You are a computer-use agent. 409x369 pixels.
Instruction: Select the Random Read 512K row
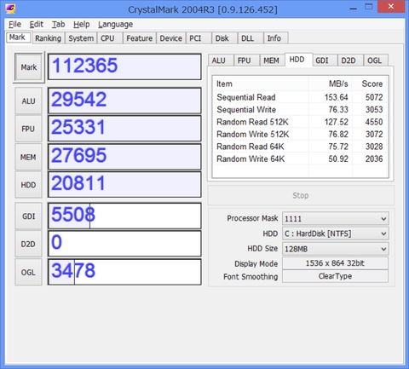coord(300,122)
